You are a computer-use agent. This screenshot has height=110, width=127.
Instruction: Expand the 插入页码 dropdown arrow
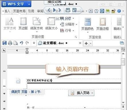tap(92, 93)
